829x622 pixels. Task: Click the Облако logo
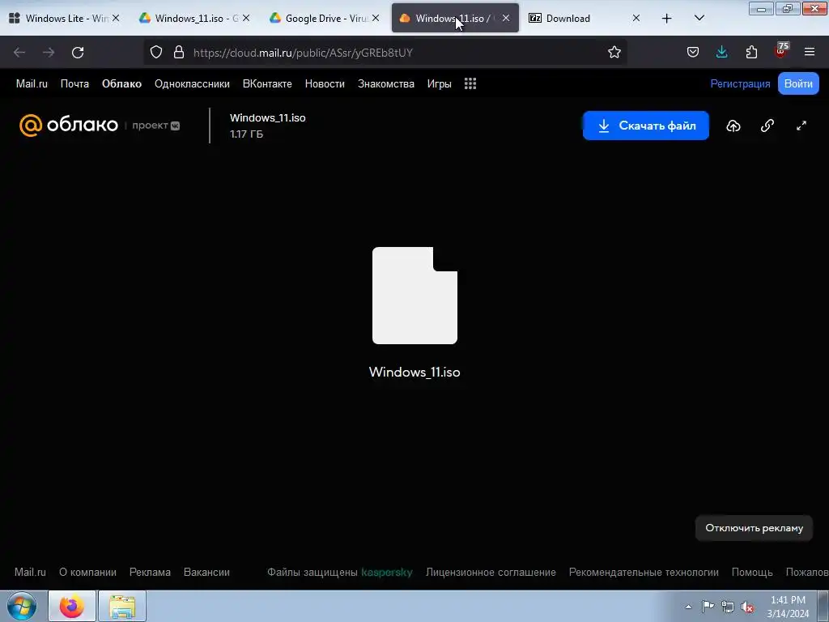(x=69, y=126)
